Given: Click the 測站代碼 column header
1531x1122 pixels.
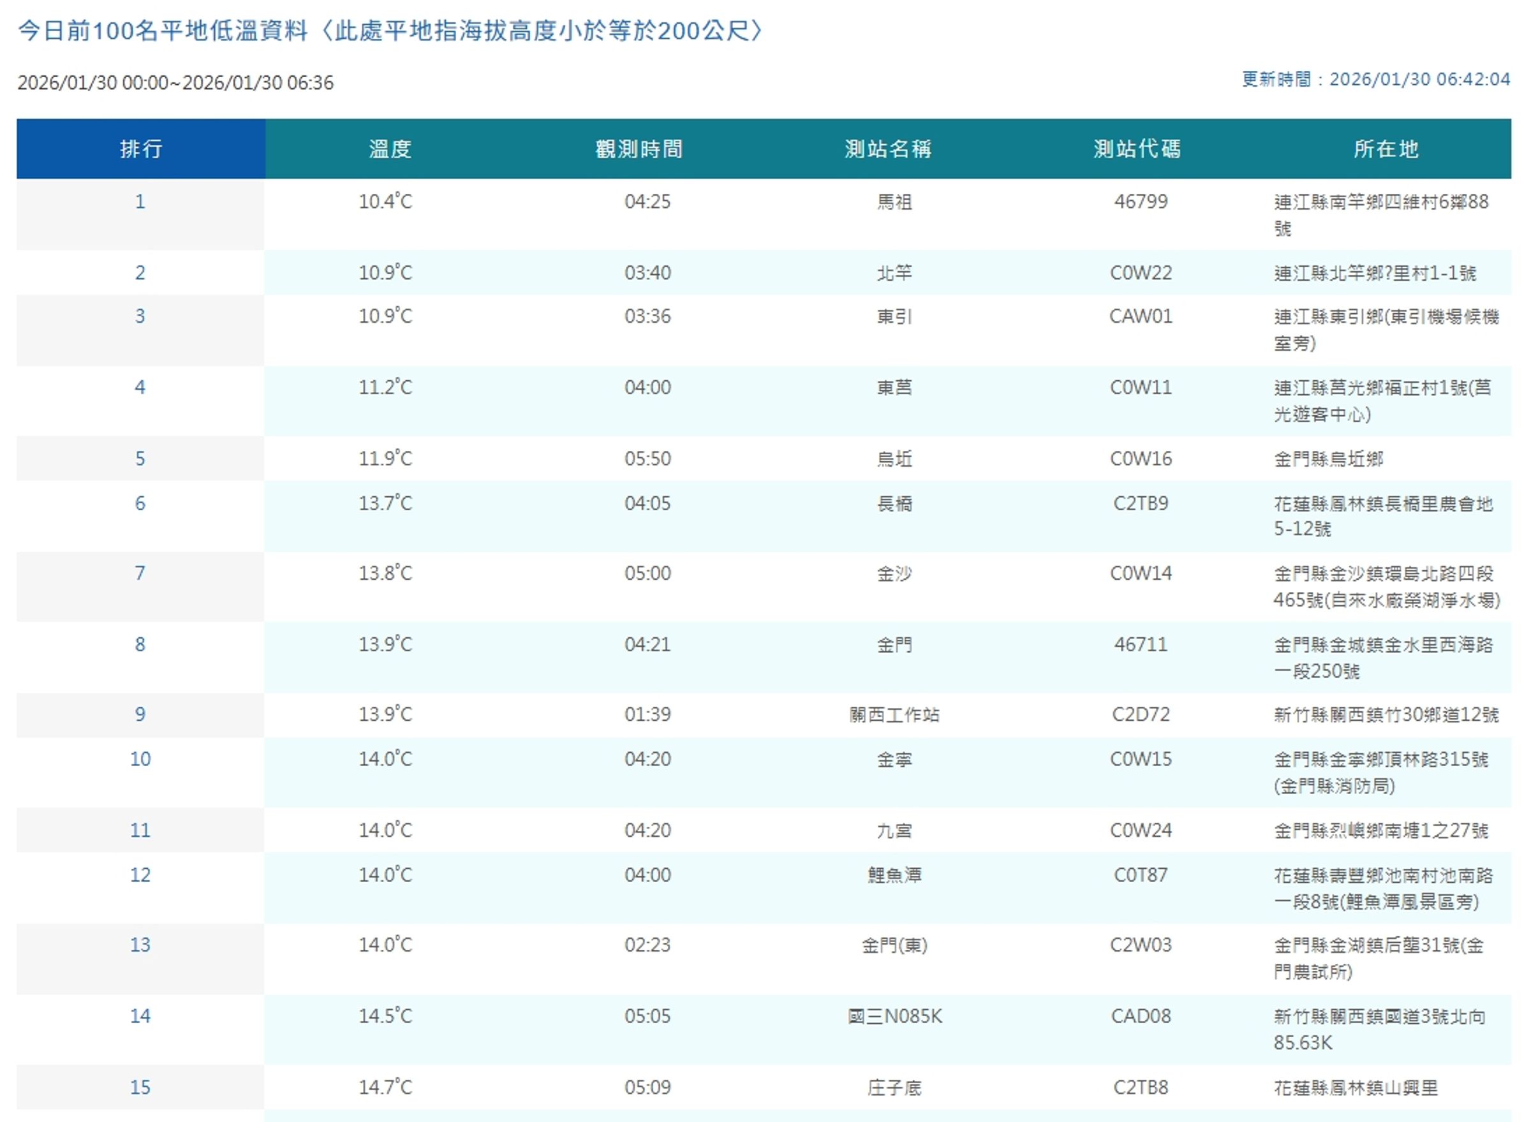Looking at the screenshot, I should click(1137, 149).
